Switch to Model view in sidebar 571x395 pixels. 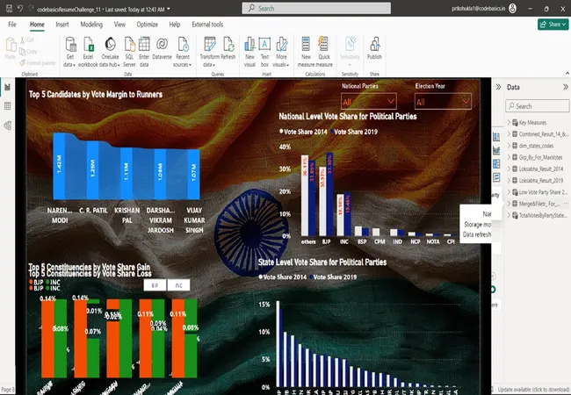point(8,126)
